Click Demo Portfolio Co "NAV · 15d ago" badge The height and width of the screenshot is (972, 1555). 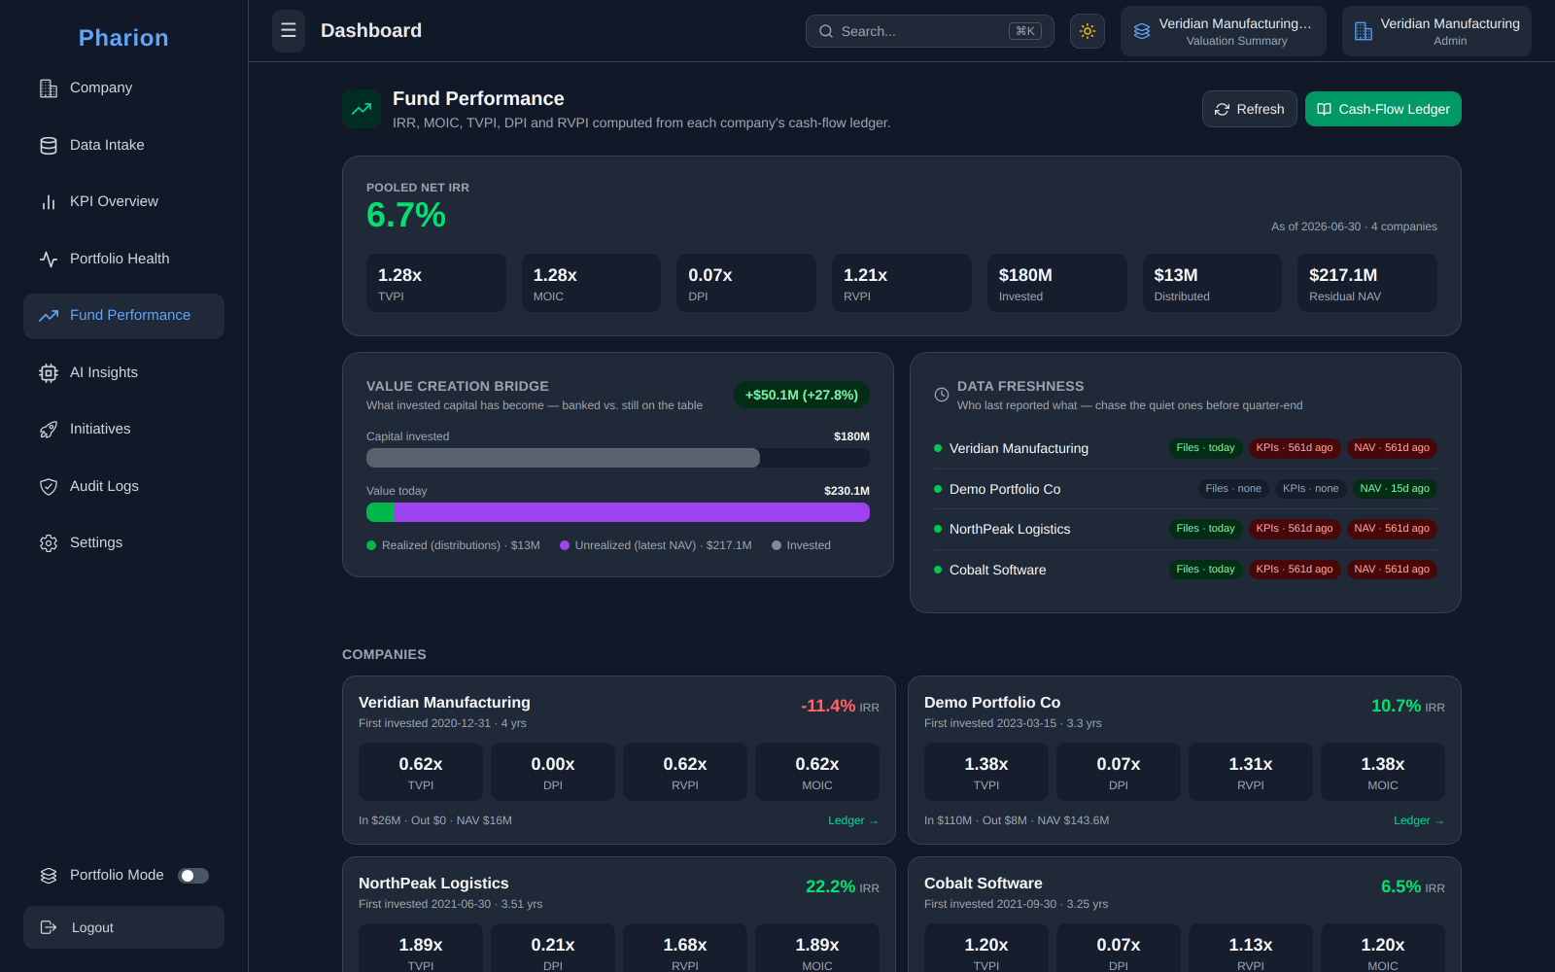[1395, 489]
